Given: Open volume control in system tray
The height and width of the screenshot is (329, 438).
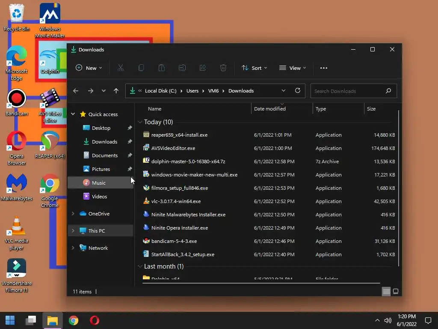Looking at the screenshot, I should tap(388, 320).
